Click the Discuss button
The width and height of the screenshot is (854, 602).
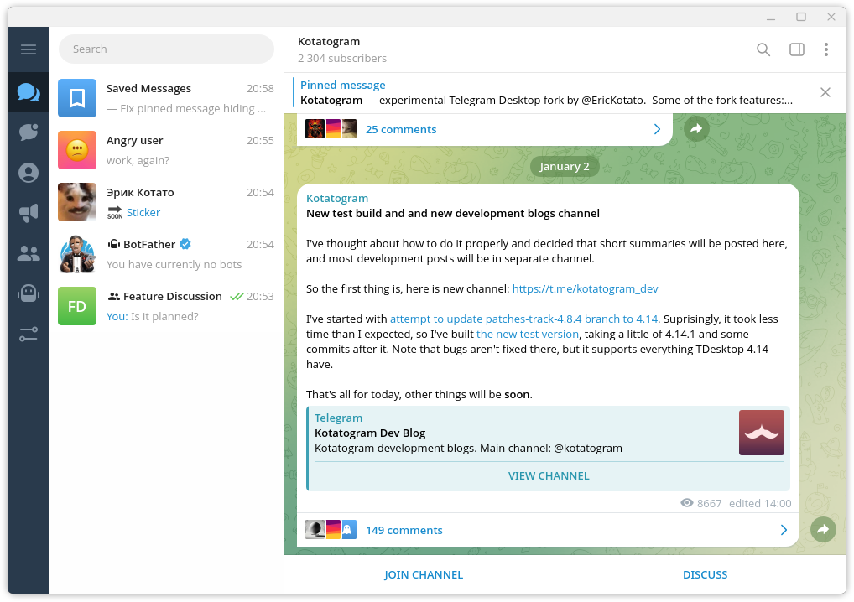(705, 574)
